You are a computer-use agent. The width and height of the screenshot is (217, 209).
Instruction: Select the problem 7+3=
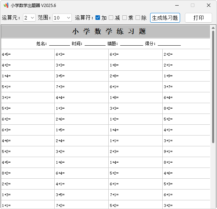60,87
